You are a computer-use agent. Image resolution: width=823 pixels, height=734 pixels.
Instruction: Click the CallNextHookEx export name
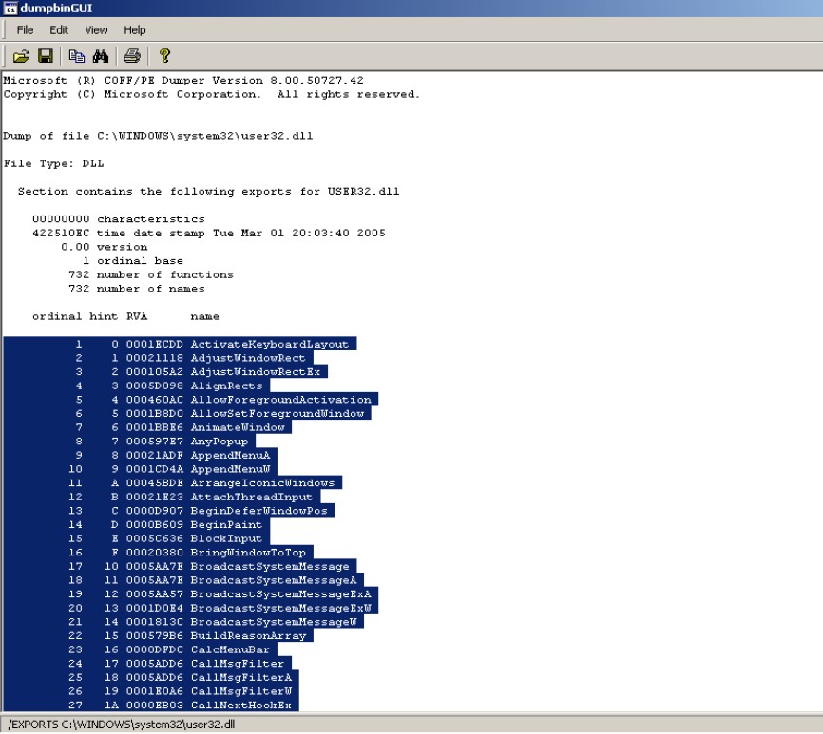click(241, 706)
